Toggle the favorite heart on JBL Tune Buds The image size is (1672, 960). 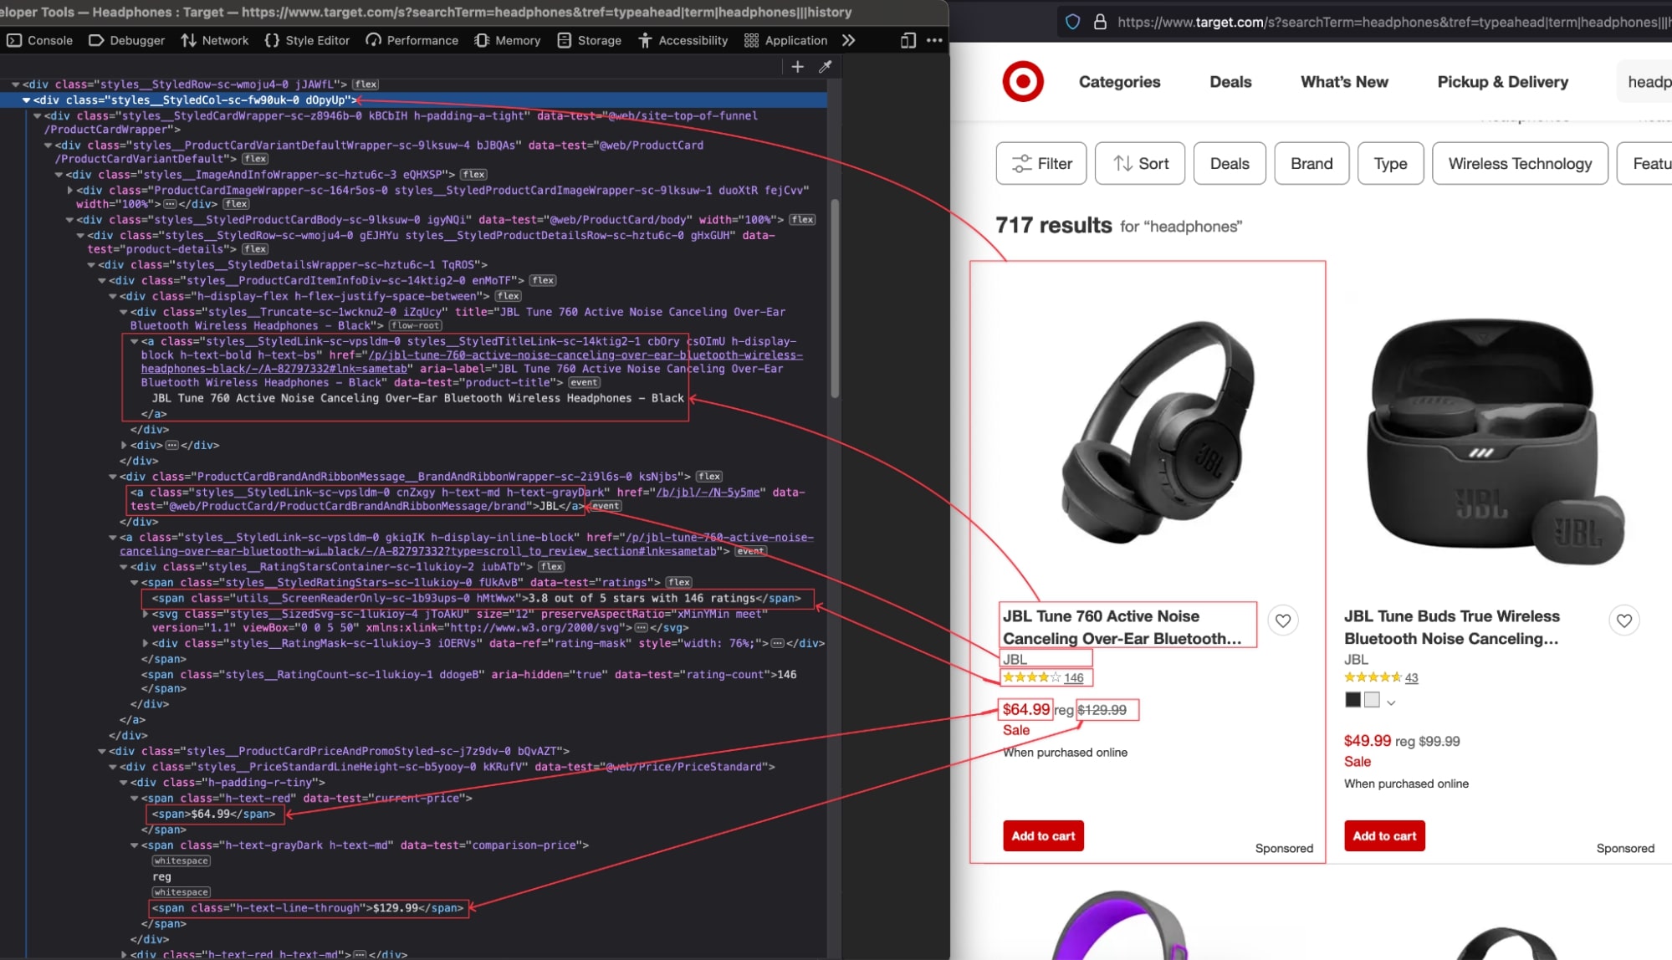1624,620
